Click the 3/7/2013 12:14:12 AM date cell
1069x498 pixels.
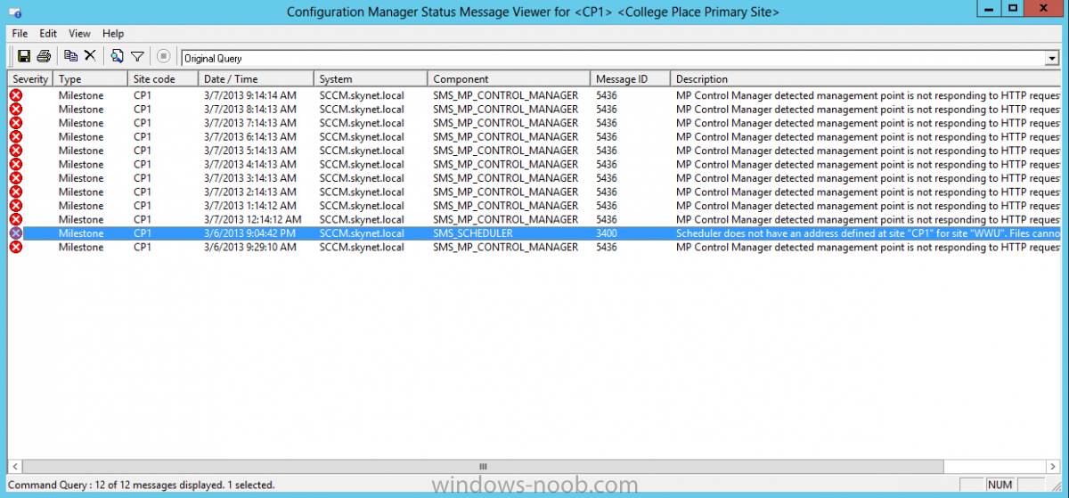(253, 220)
